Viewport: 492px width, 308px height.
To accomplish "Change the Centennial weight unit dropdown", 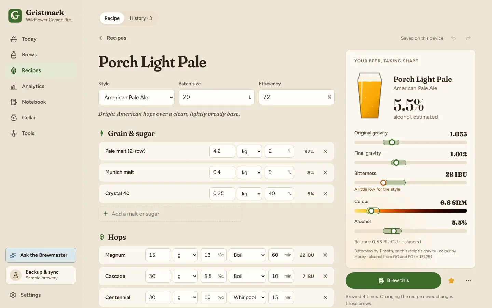I will click(185, 297).
